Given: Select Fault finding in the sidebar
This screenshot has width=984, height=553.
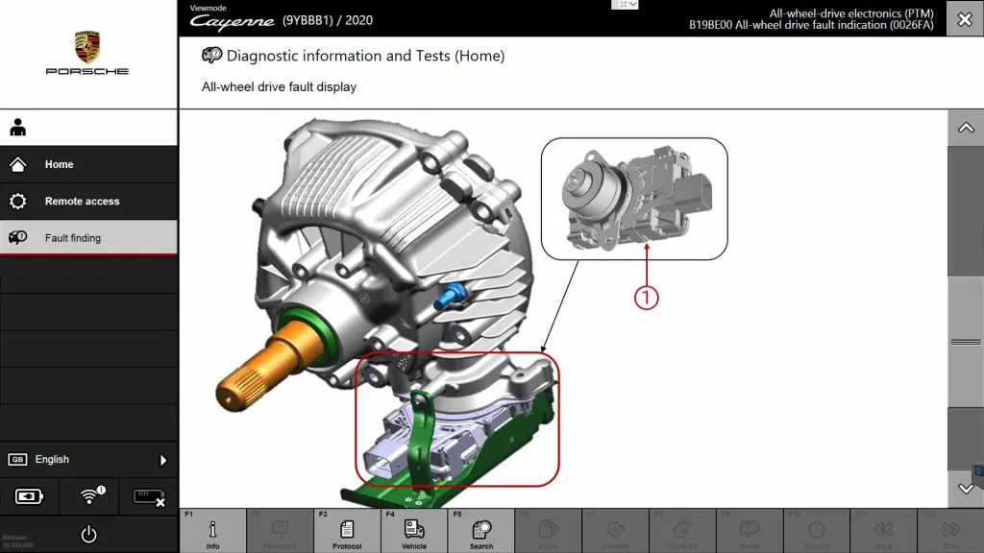Looking at the screenshot, I should point(88,238).
